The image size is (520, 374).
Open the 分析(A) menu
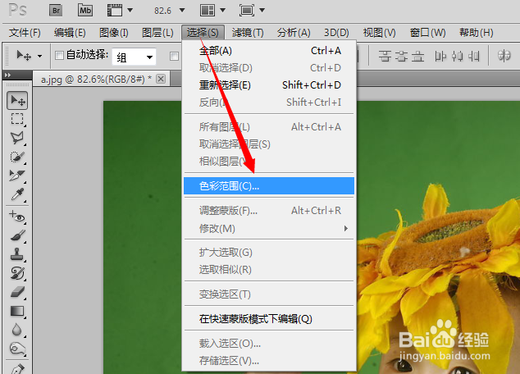294,33
